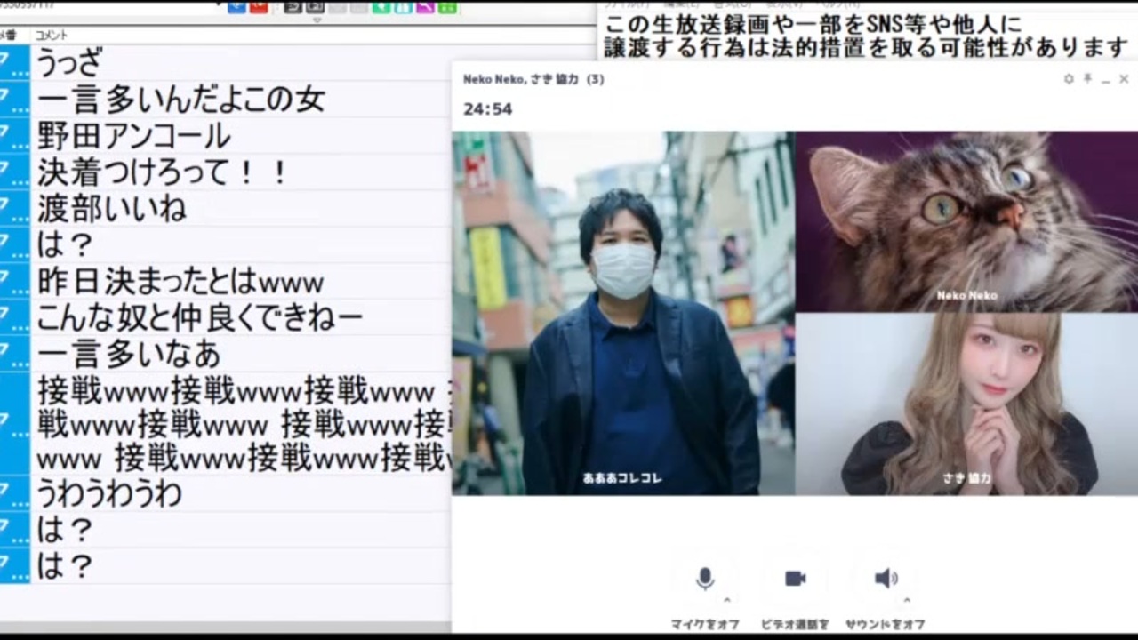Expand microphone options caret
Screen dimensions: 1138x640
coord(727,600)
